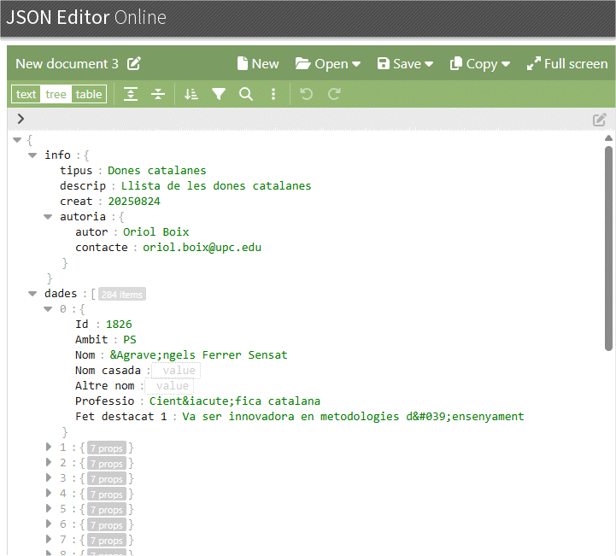Rename document using pencil icon beside title
Image resolution: width=616 pixels, height=556 pixels.
coord(133,63)
